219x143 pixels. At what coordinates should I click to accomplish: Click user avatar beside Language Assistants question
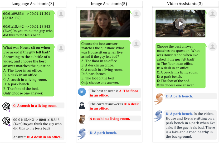(x=61, y=48)
